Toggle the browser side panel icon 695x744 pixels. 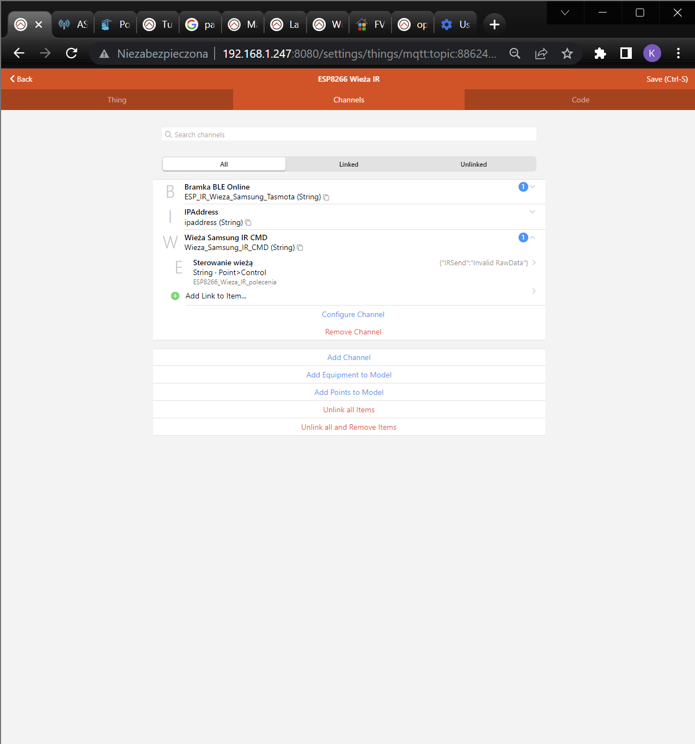[626, 53]
